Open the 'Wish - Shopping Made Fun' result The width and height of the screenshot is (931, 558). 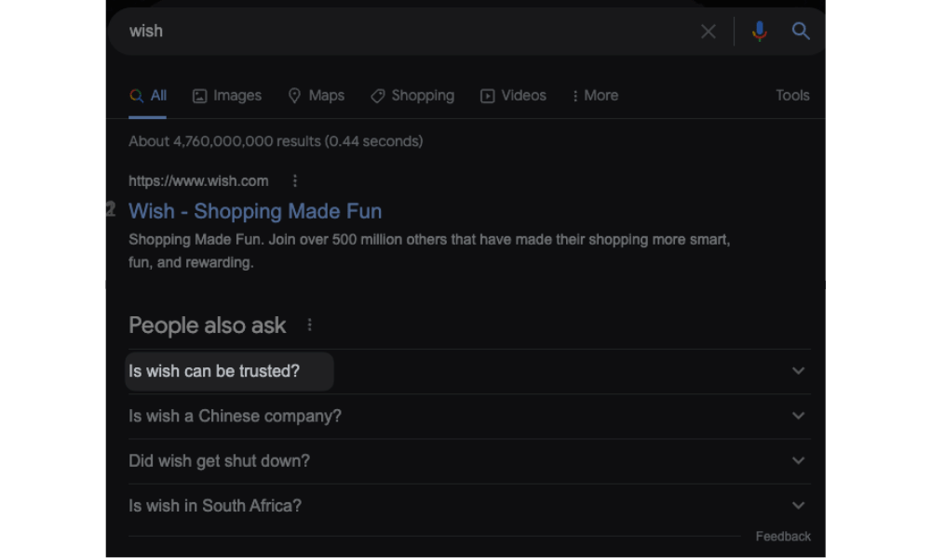[x=255, y=211]
